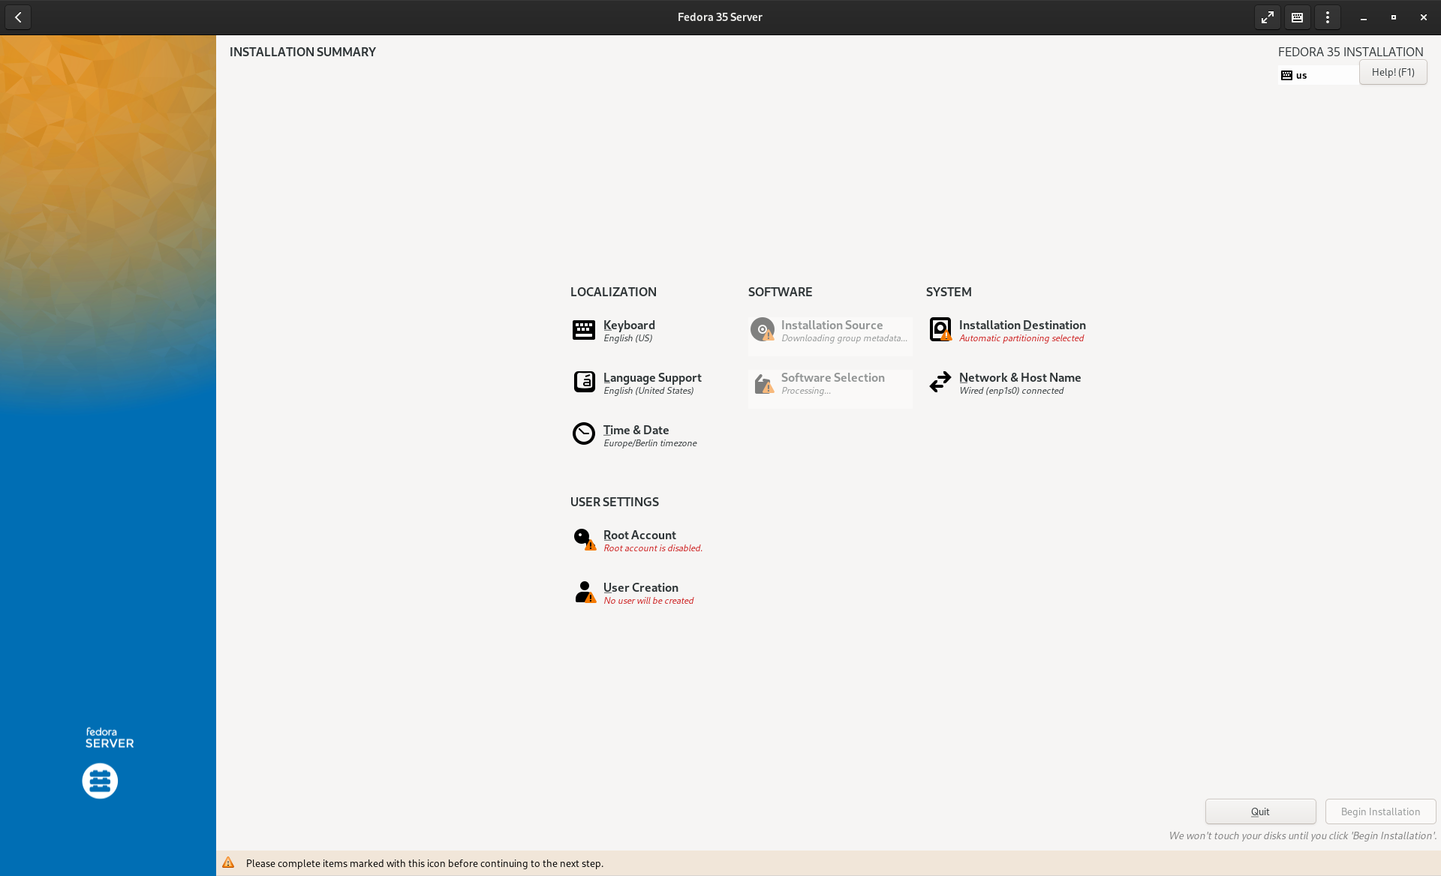
Task: Click the Installation Source label
Action: (832, 325)
